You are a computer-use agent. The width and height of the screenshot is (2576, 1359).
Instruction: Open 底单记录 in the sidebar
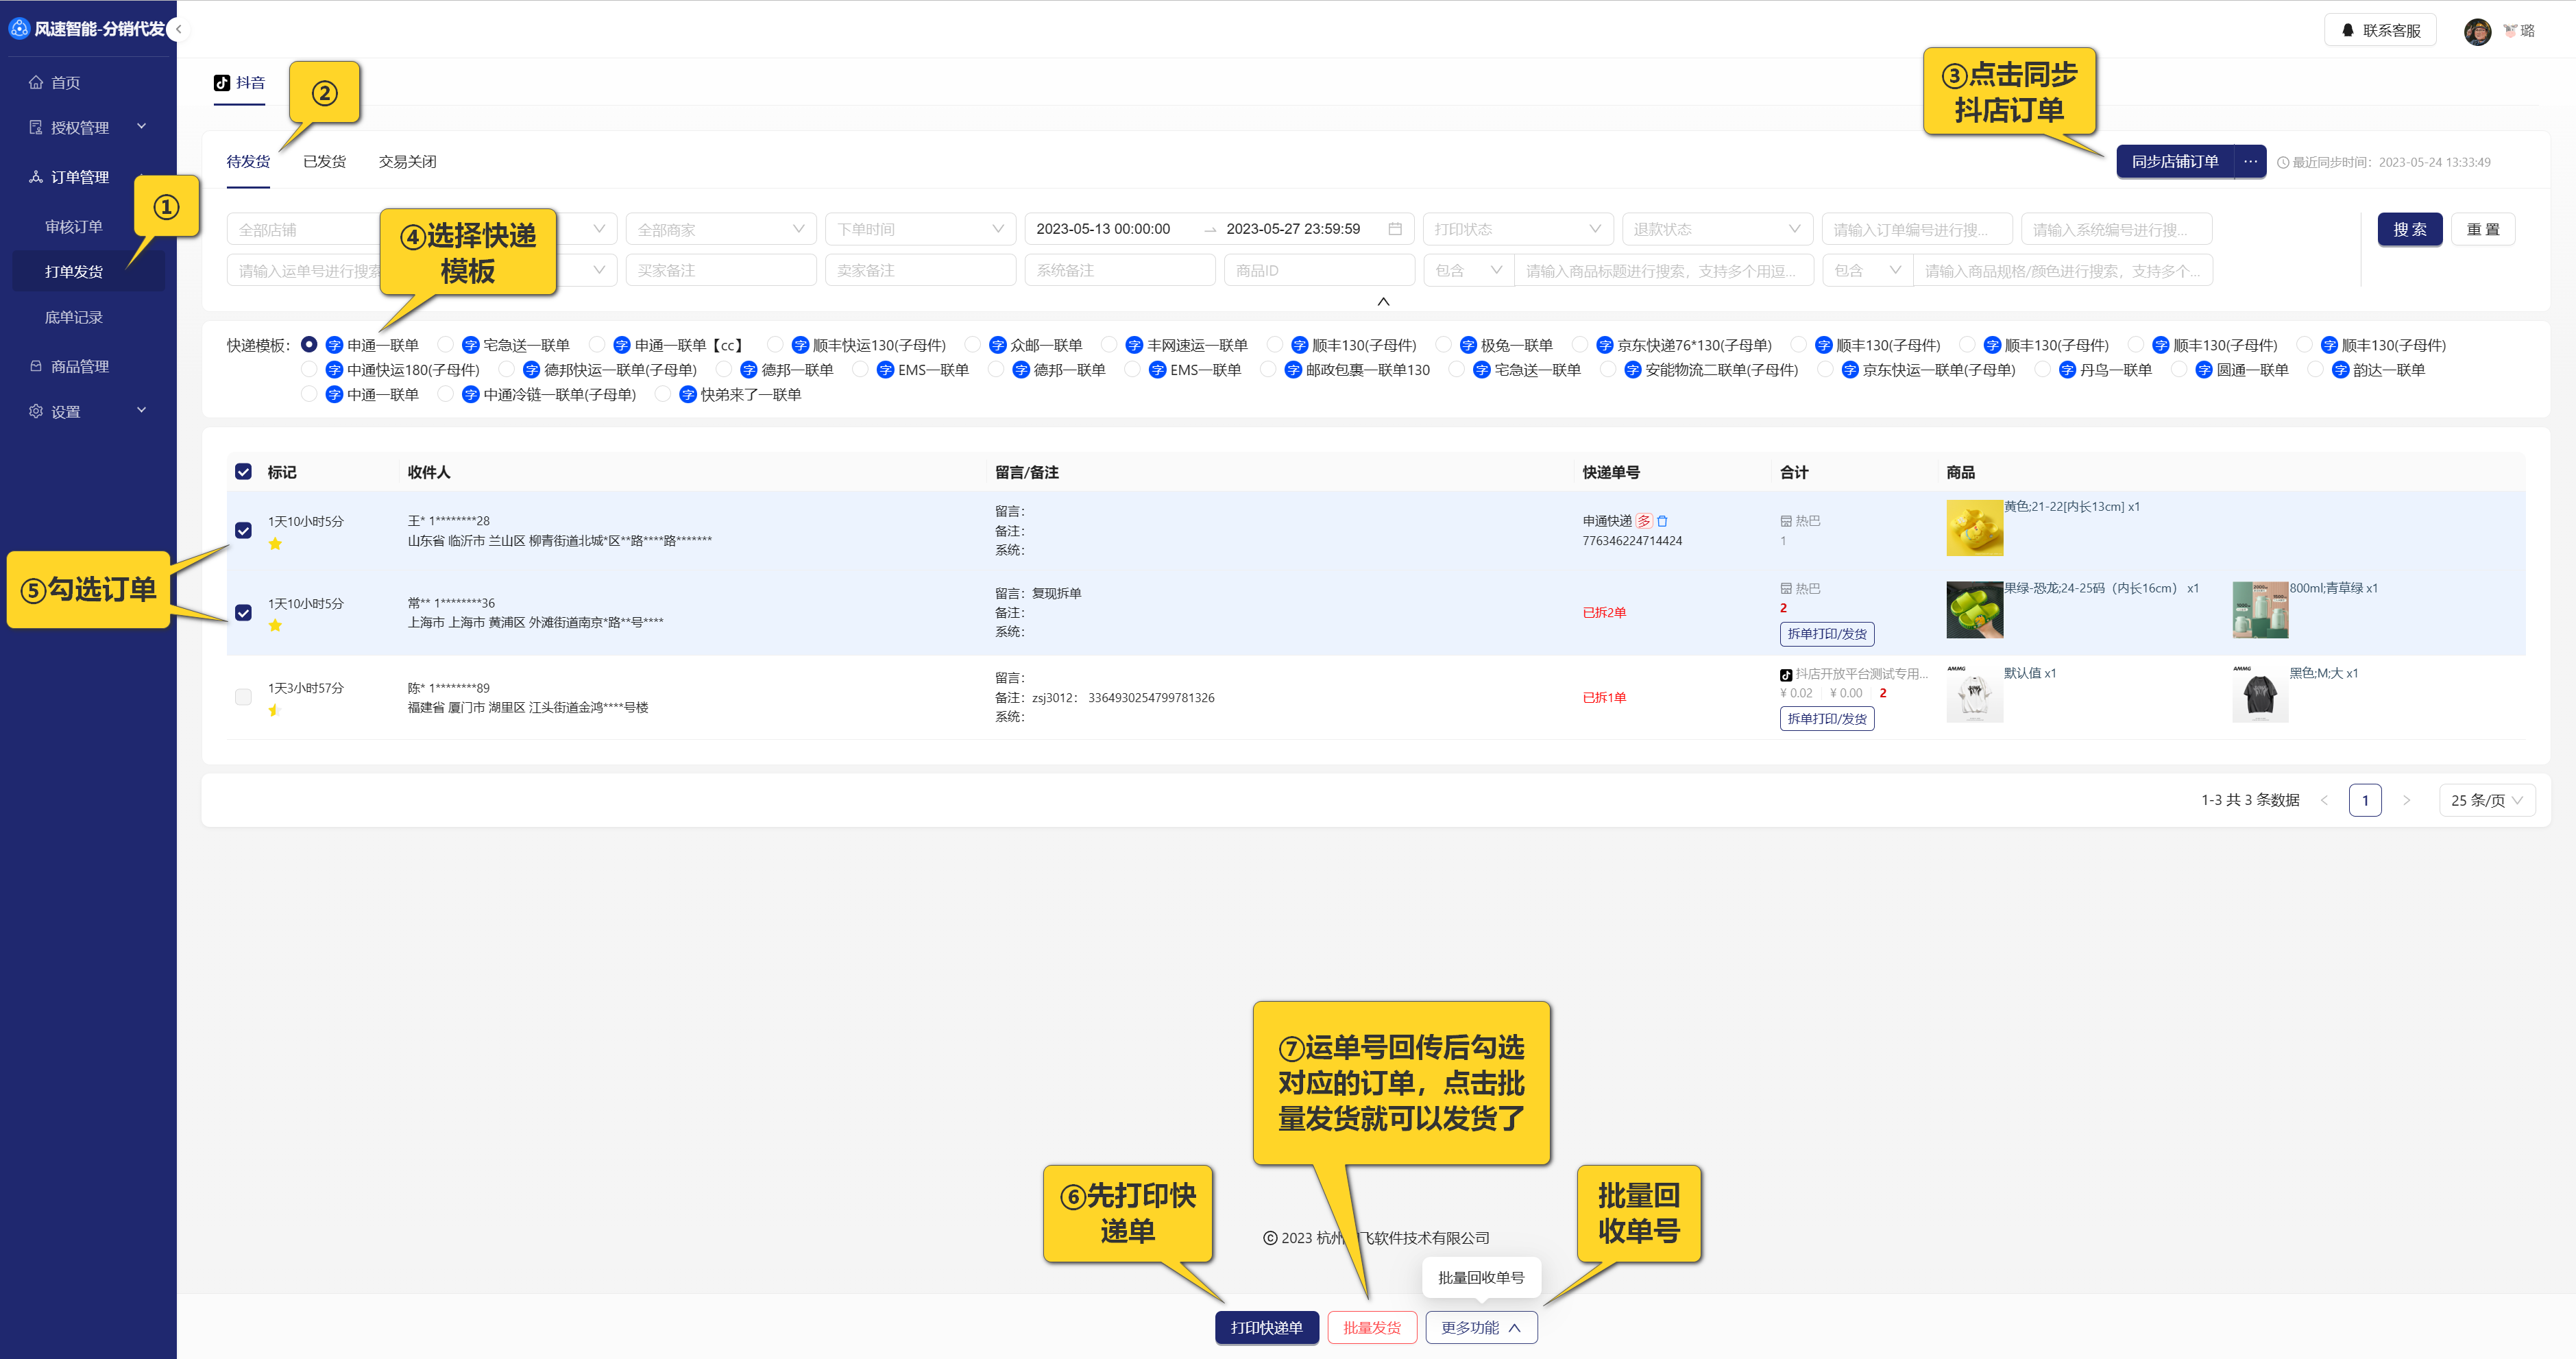pos(74,317)
